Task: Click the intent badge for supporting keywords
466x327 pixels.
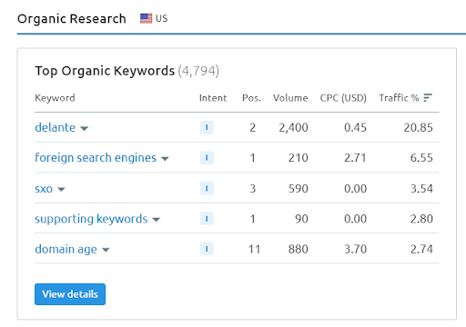Action: [x=207, y=219]
